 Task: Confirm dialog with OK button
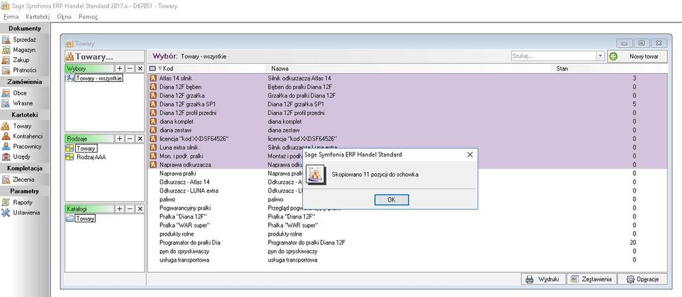[x=392, y=200]
